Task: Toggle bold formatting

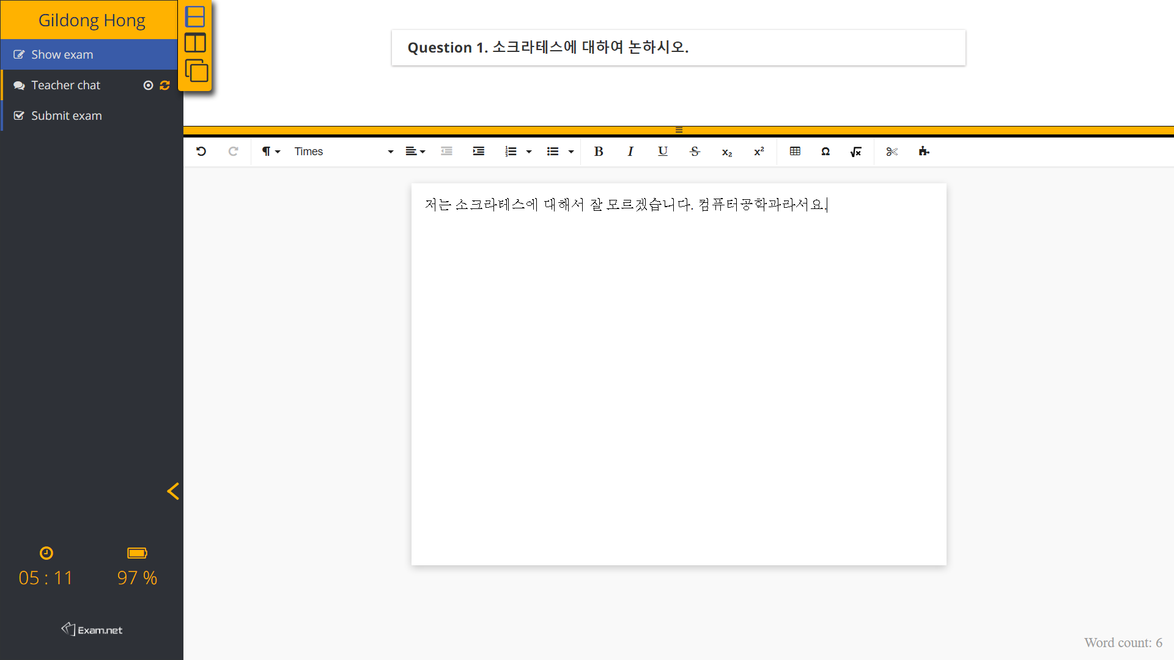Action: pos(599,152)
